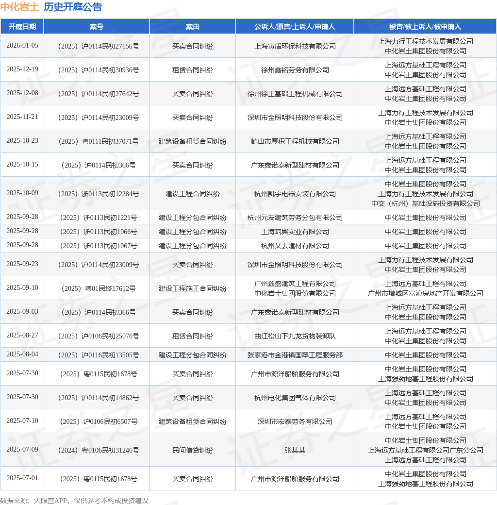The width and height of the screenshot is (497, 505).
Task: Click the 中化岩土 title text
Action: (19, 7)
